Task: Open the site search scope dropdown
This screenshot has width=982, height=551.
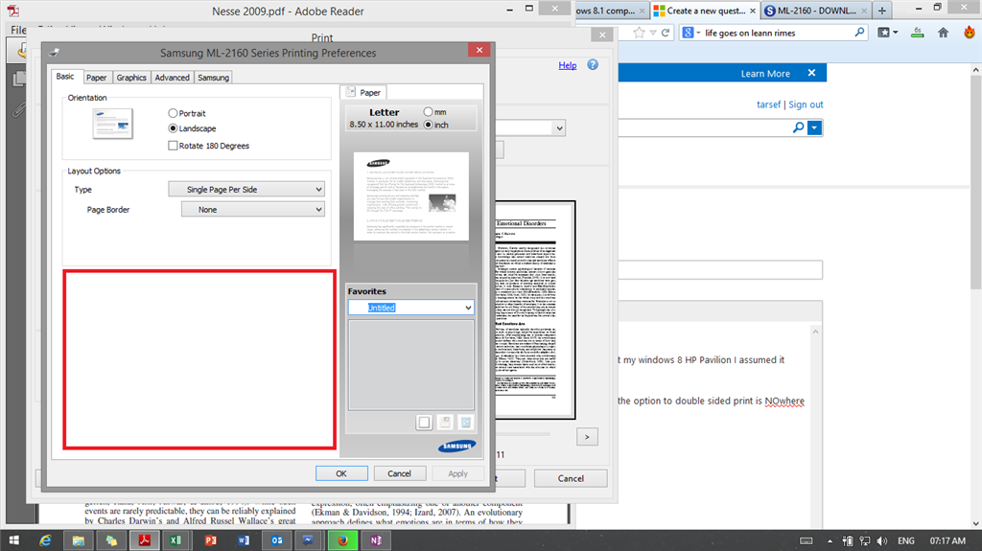Action: coord(814,127)
